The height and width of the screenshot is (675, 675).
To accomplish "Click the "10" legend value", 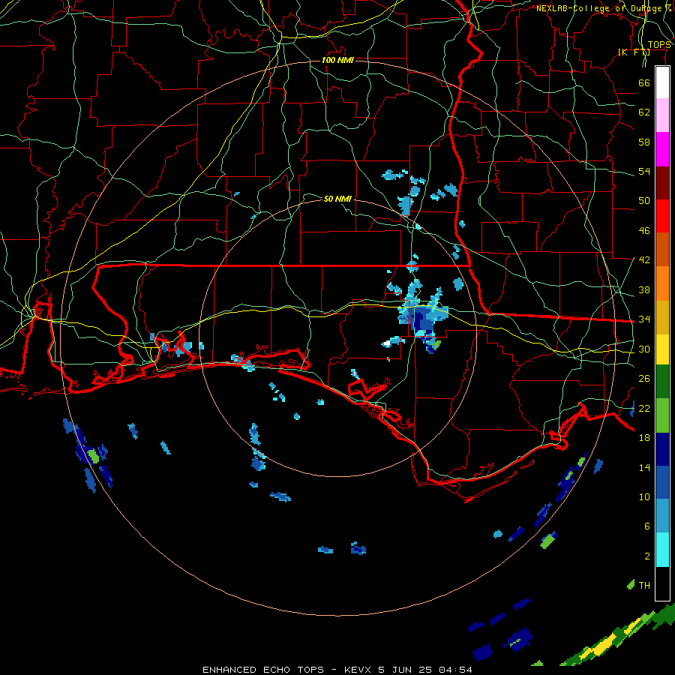I will coord(644,497).
